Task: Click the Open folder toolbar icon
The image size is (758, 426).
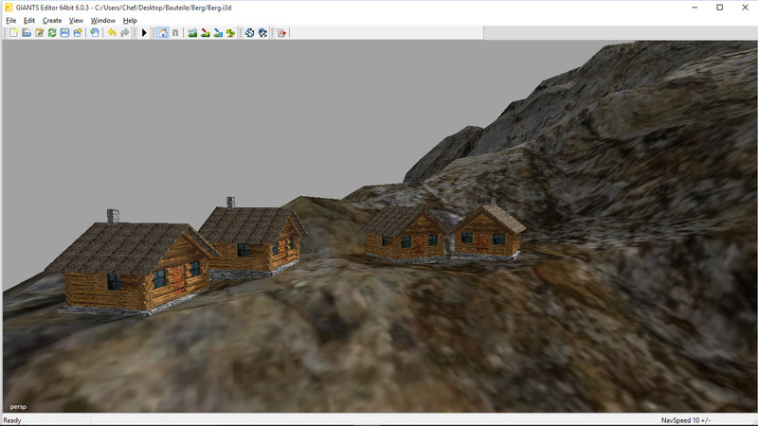Action: (x=27, y=33)
